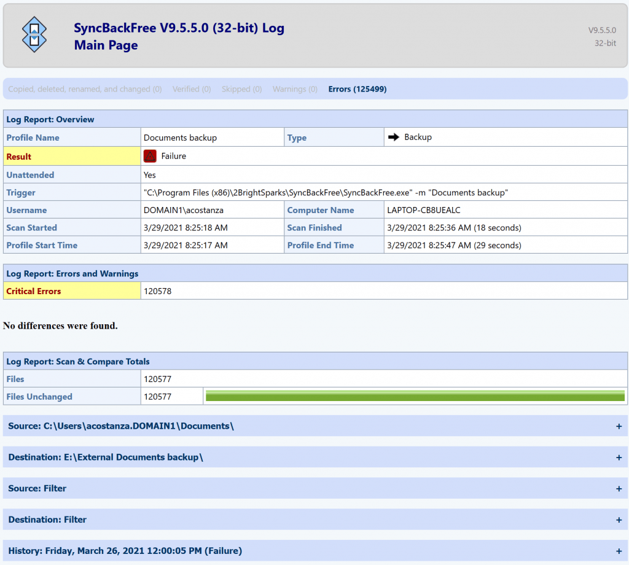
Task: Open the Errors (125499) tab
Action: point(357,89)
